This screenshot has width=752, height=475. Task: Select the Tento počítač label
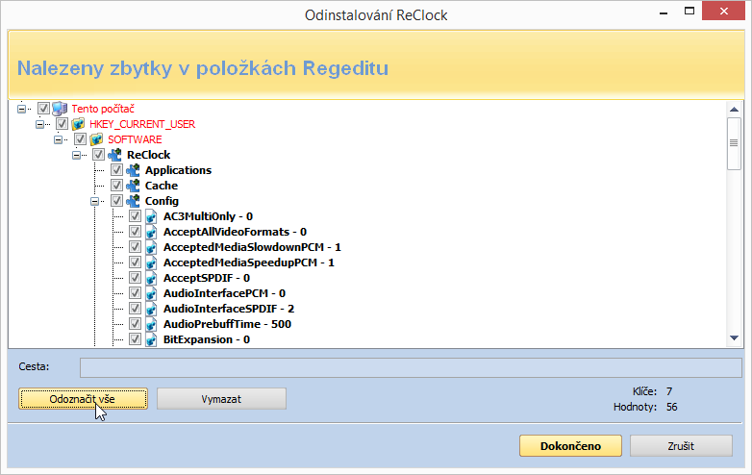click(103, 109)
